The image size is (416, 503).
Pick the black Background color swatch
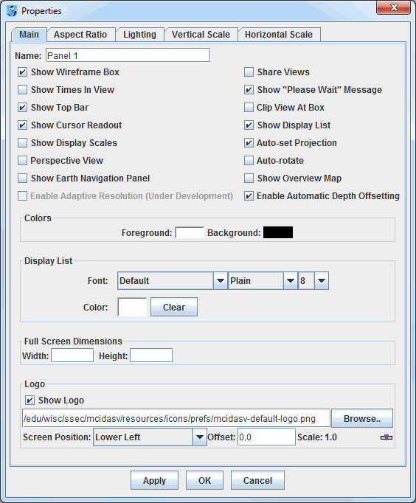point(278,232)
